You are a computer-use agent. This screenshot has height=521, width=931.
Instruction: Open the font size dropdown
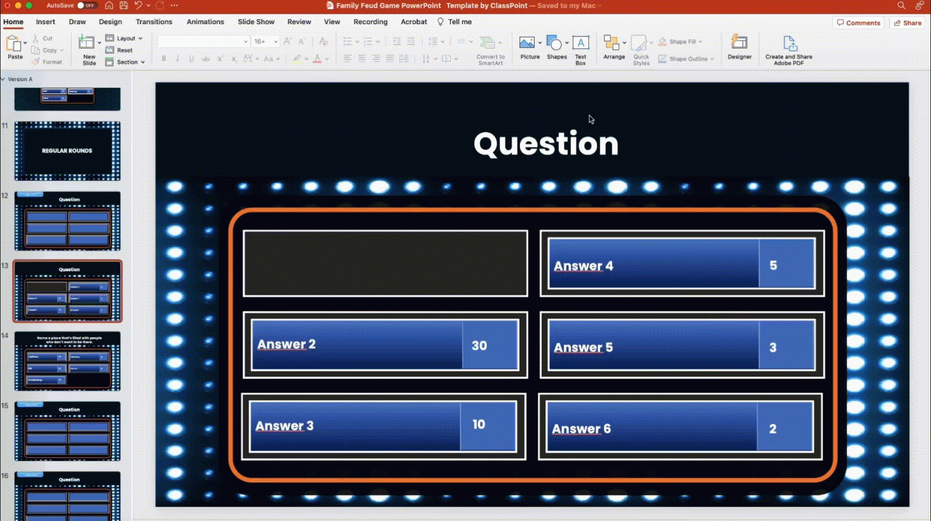[x=275, y=41]
